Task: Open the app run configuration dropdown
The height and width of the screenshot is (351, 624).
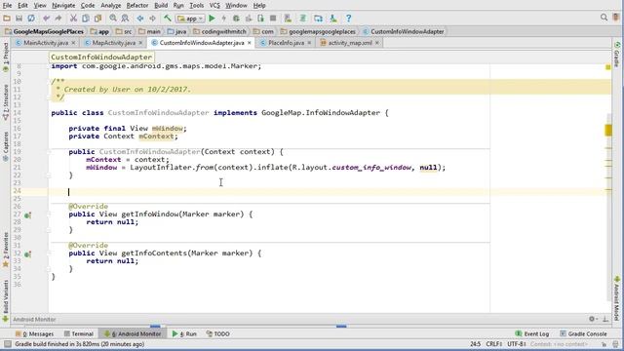Action: point(191,19)
